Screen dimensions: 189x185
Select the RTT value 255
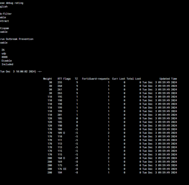click(x=60, y=82)
